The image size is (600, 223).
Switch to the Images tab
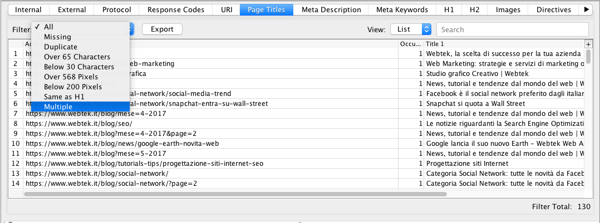pos(508,10)
